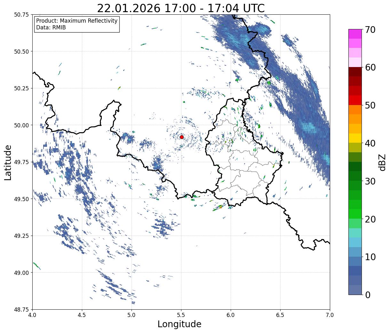Click latitude tick label 50.50
390x332 pixels.
pos(21,51)
